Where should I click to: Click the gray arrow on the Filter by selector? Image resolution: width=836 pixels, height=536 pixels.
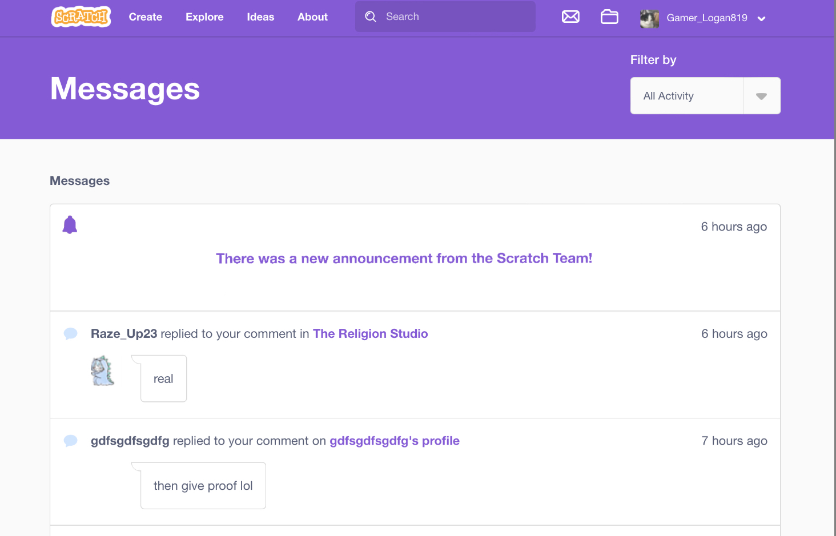pyautogui.click(x=762, y=95)
